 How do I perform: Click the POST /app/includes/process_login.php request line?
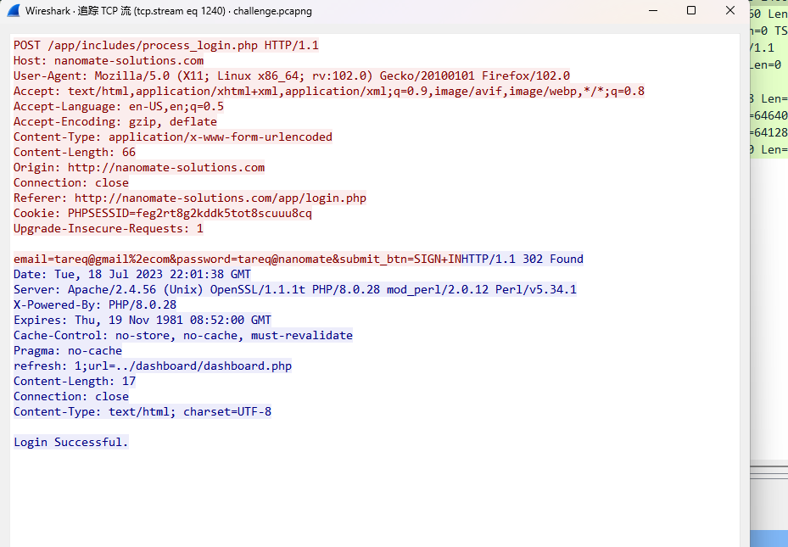point(166,45)
